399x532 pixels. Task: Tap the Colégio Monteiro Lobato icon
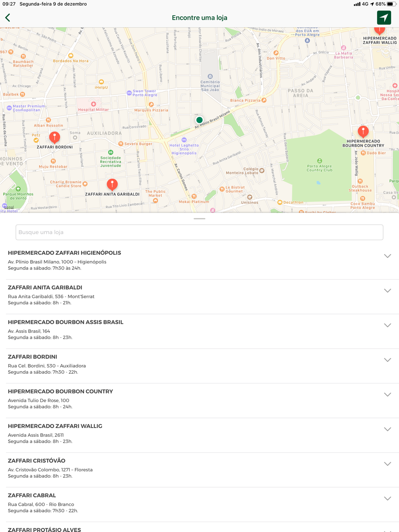coord(262,171)
